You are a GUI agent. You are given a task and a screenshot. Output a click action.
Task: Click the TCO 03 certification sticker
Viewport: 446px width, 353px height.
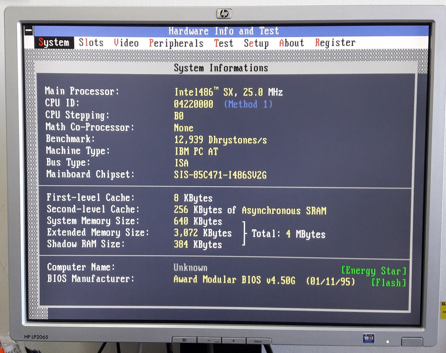pos(369,338)
